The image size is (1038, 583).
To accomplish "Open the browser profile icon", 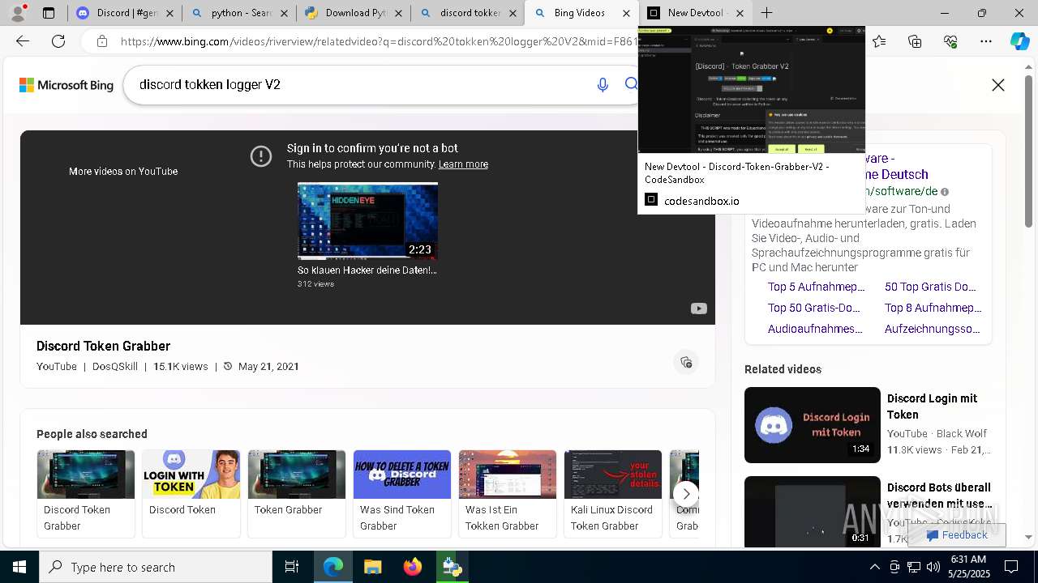I will 19,12.
